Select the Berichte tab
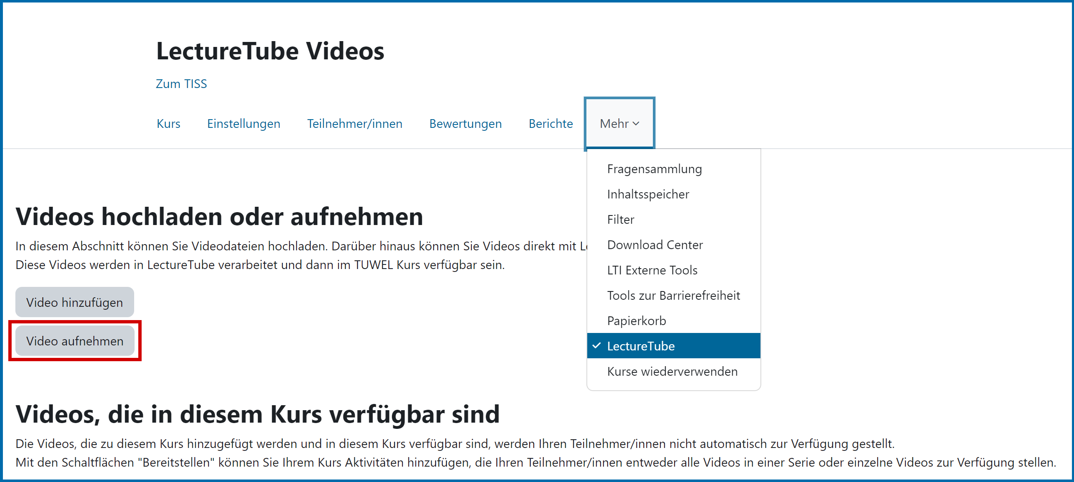 [550, 124]
